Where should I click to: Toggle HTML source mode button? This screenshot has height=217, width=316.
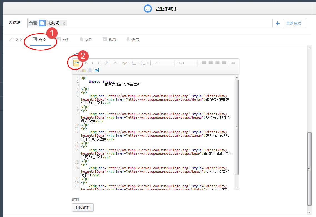click(76, 63)
